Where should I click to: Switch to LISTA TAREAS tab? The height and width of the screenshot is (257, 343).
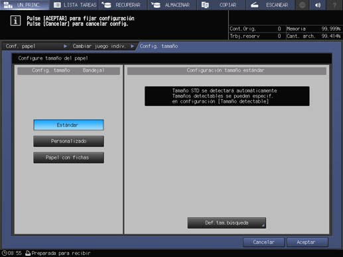74,5
